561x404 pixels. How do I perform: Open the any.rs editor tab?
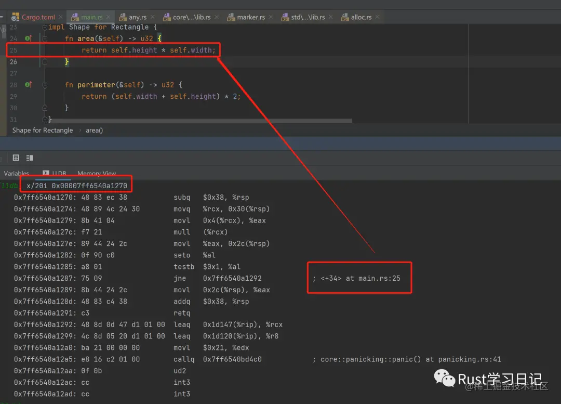coord(138,17)
